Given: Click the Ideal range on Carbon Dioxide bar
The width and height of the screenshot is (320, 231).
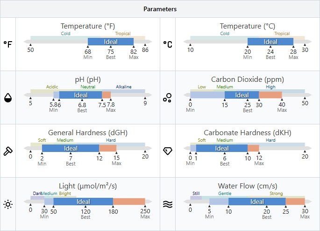Looking at the screenshot, I should click(242, 95).
